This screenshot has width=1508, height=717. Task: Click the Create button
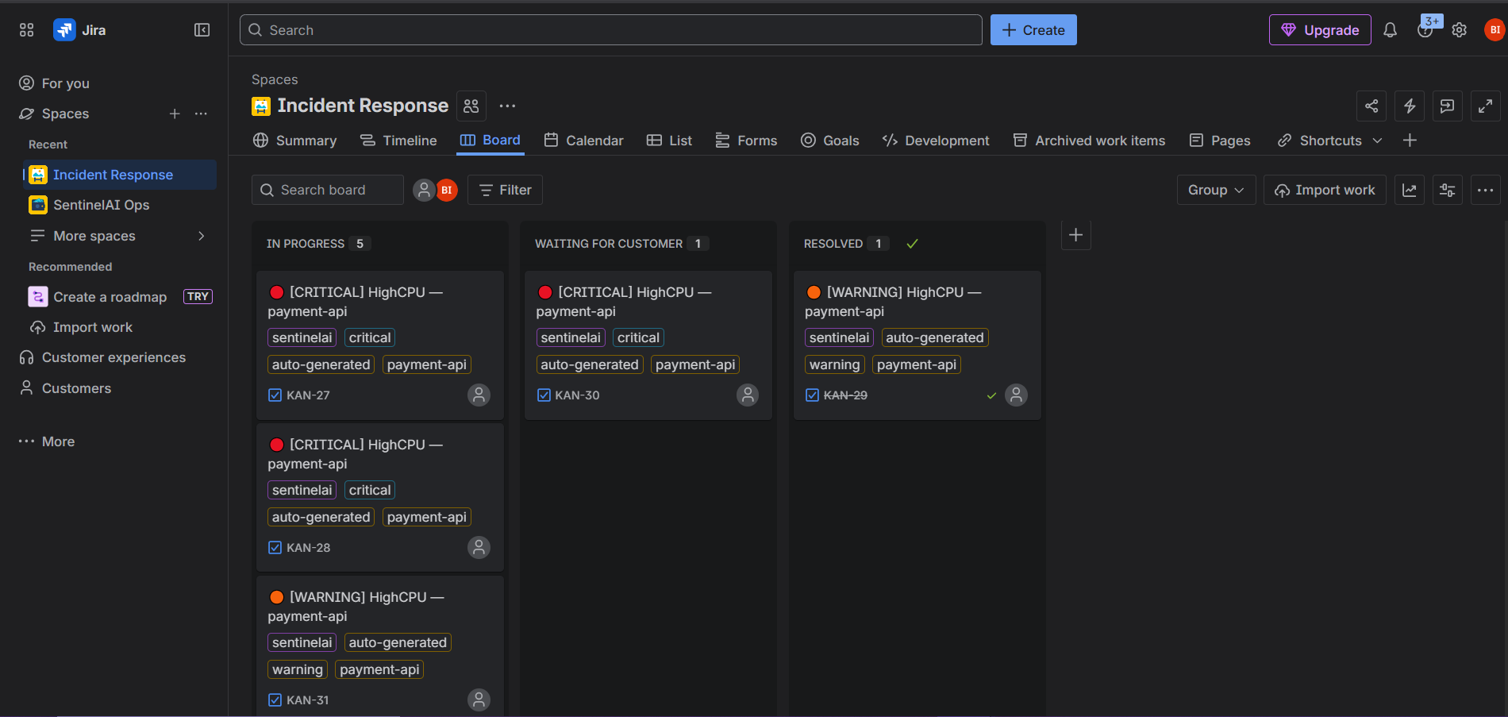point(1033,29)
